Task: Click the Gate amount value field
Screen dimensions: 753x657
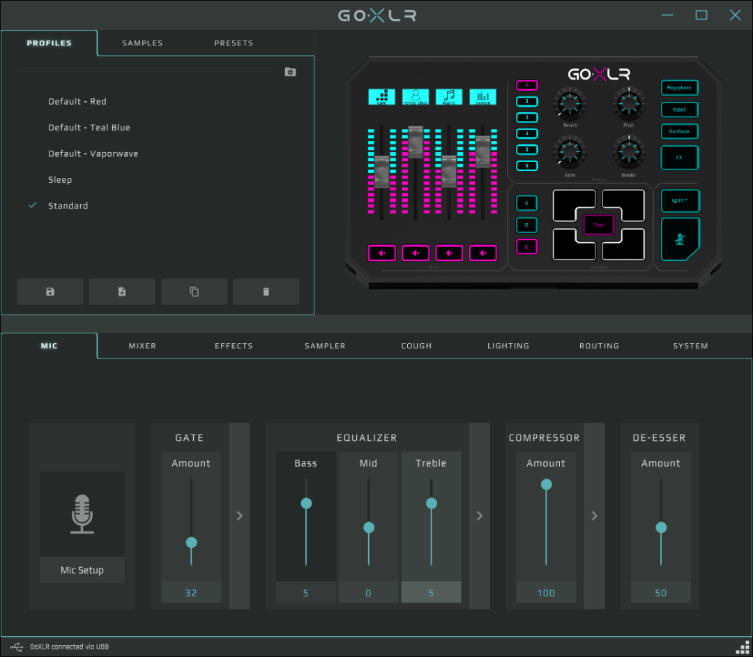Action: click(191, 593)
